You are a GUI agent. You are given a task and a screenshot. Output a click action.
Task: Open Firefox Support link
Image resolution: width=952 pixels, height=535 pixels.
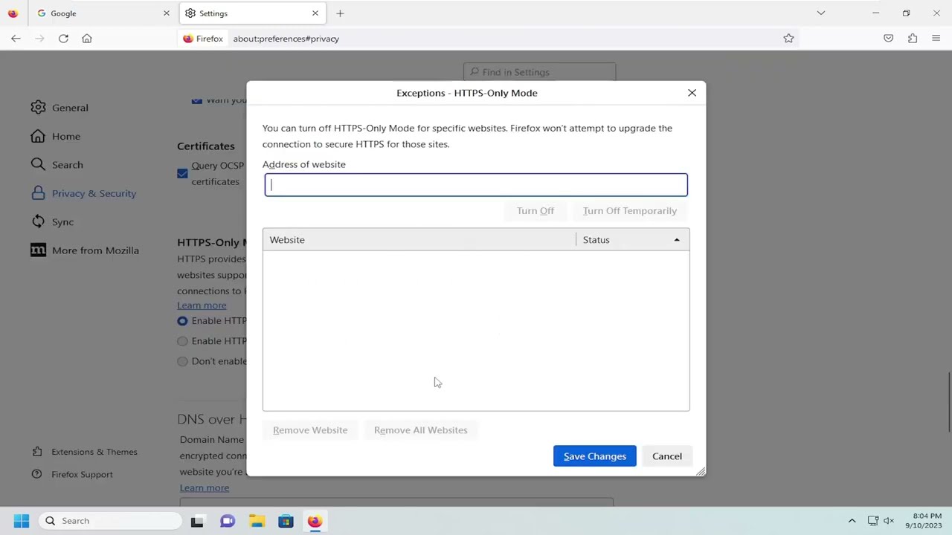point(73,475)
